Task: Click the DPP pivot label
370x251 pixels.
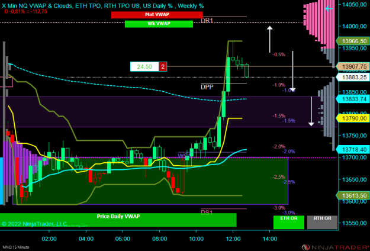Action: pyautogui.click(x=207, y=87)
